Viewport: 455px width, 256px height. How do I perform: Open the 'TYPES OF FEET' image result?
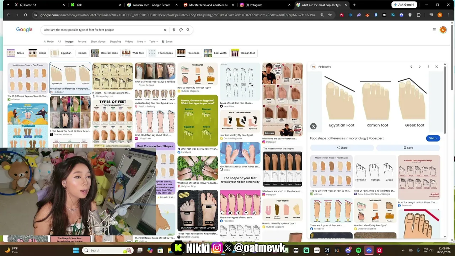pyautogui.click(x=112, y=123)
